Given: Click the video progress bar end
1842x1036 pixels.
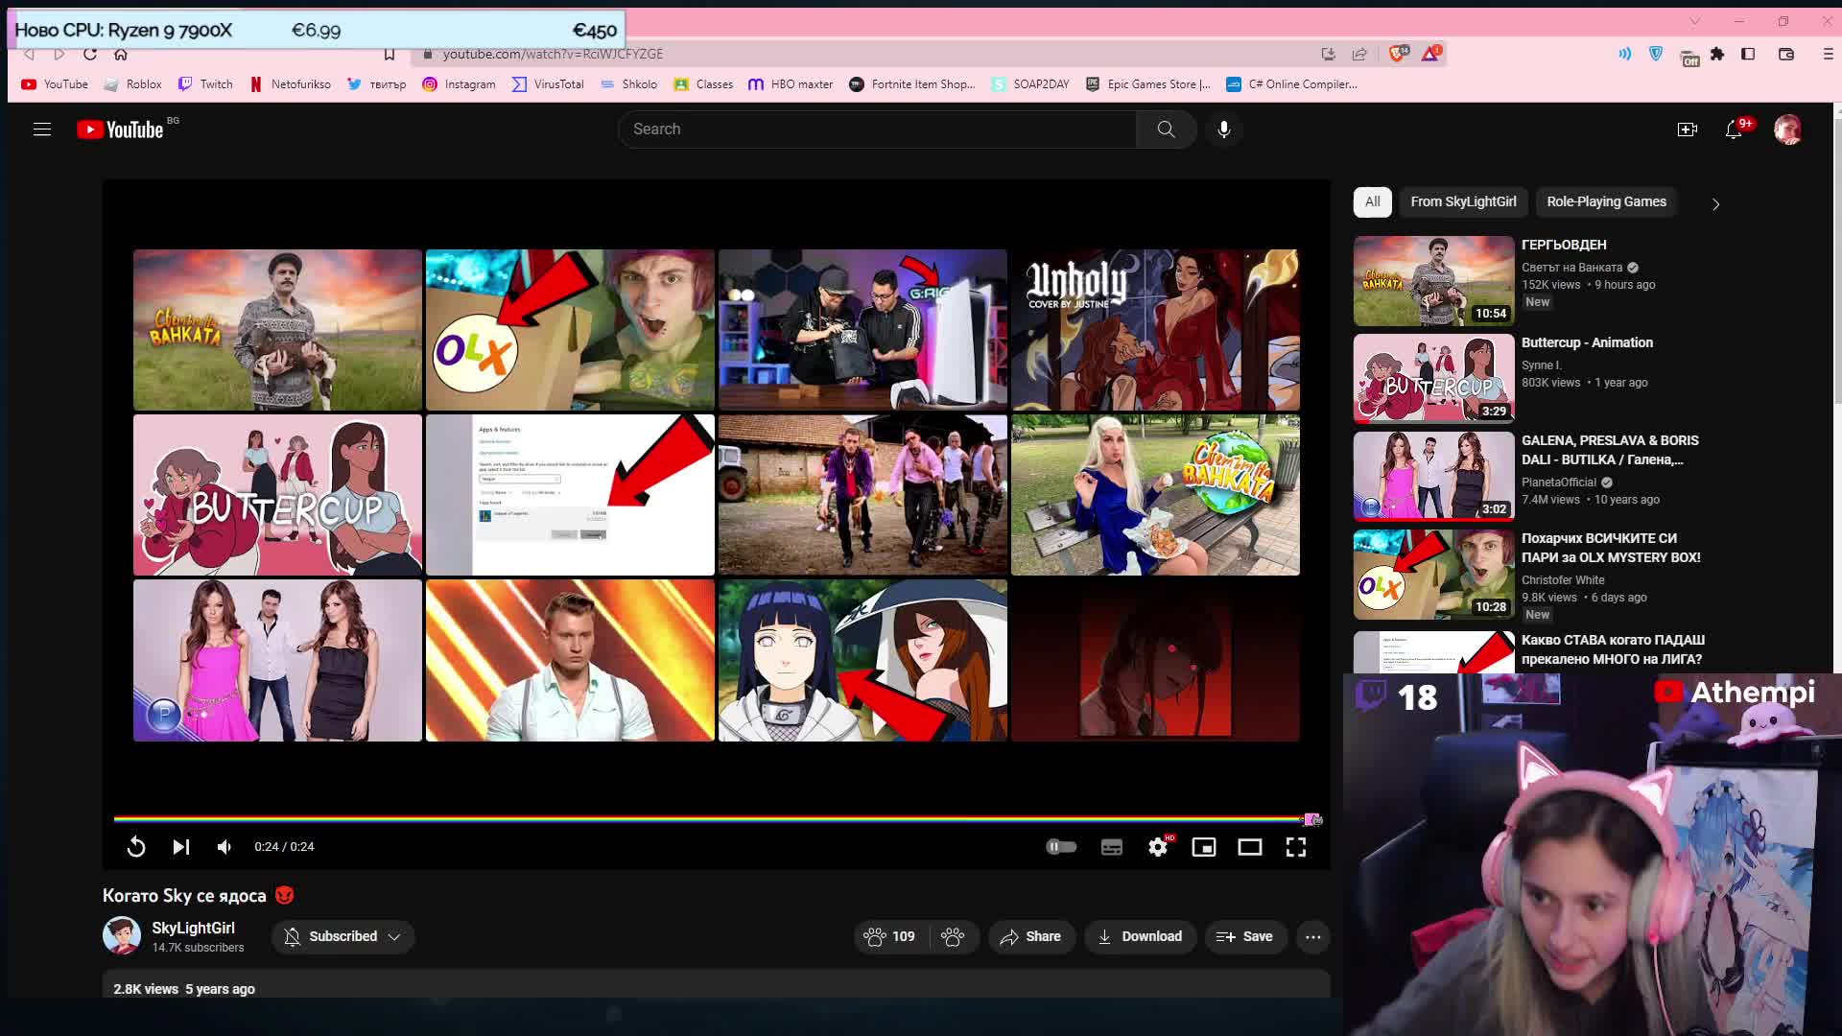Looking at the screenshot, I should click(1312, 819).
